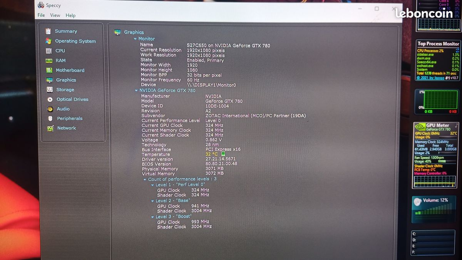
Task: Collapse Level 1 "Perf Level 0"
Action: click(152, 185)
